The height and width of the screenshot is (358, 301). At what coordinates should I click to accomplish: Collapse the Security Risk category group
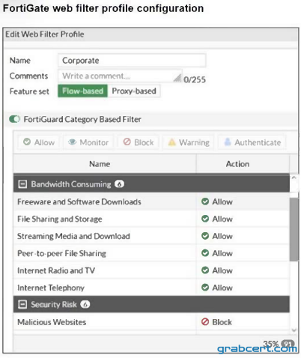pyautogui.click(x=22, y=304)
